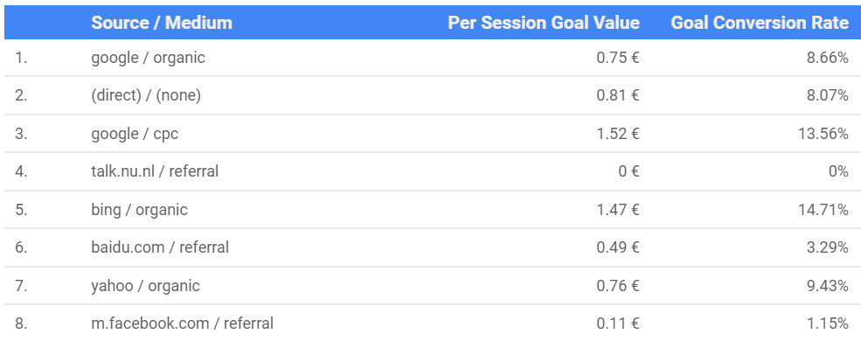Viewport: 861px width, 341px height.
Task: Click the google / cpc source
Action: click(x=135, y=134)
